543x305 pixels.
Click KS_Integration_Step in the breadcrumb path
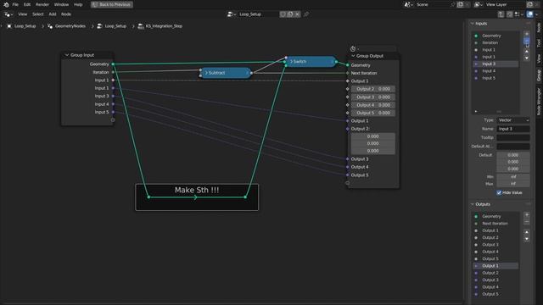pos(164,26)
